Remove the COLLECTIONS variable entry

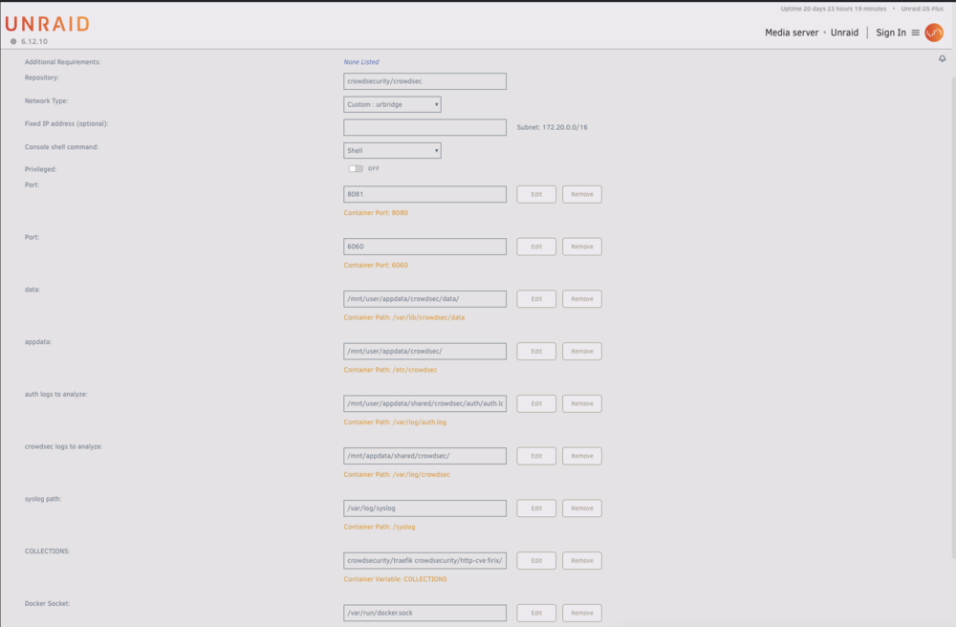click(x=581, y=561)
